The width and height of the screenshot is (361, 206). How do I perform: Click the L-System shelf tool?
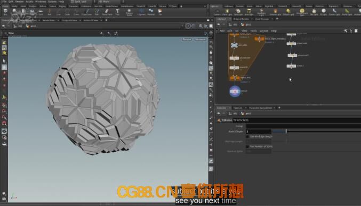(x=141, y=12)
